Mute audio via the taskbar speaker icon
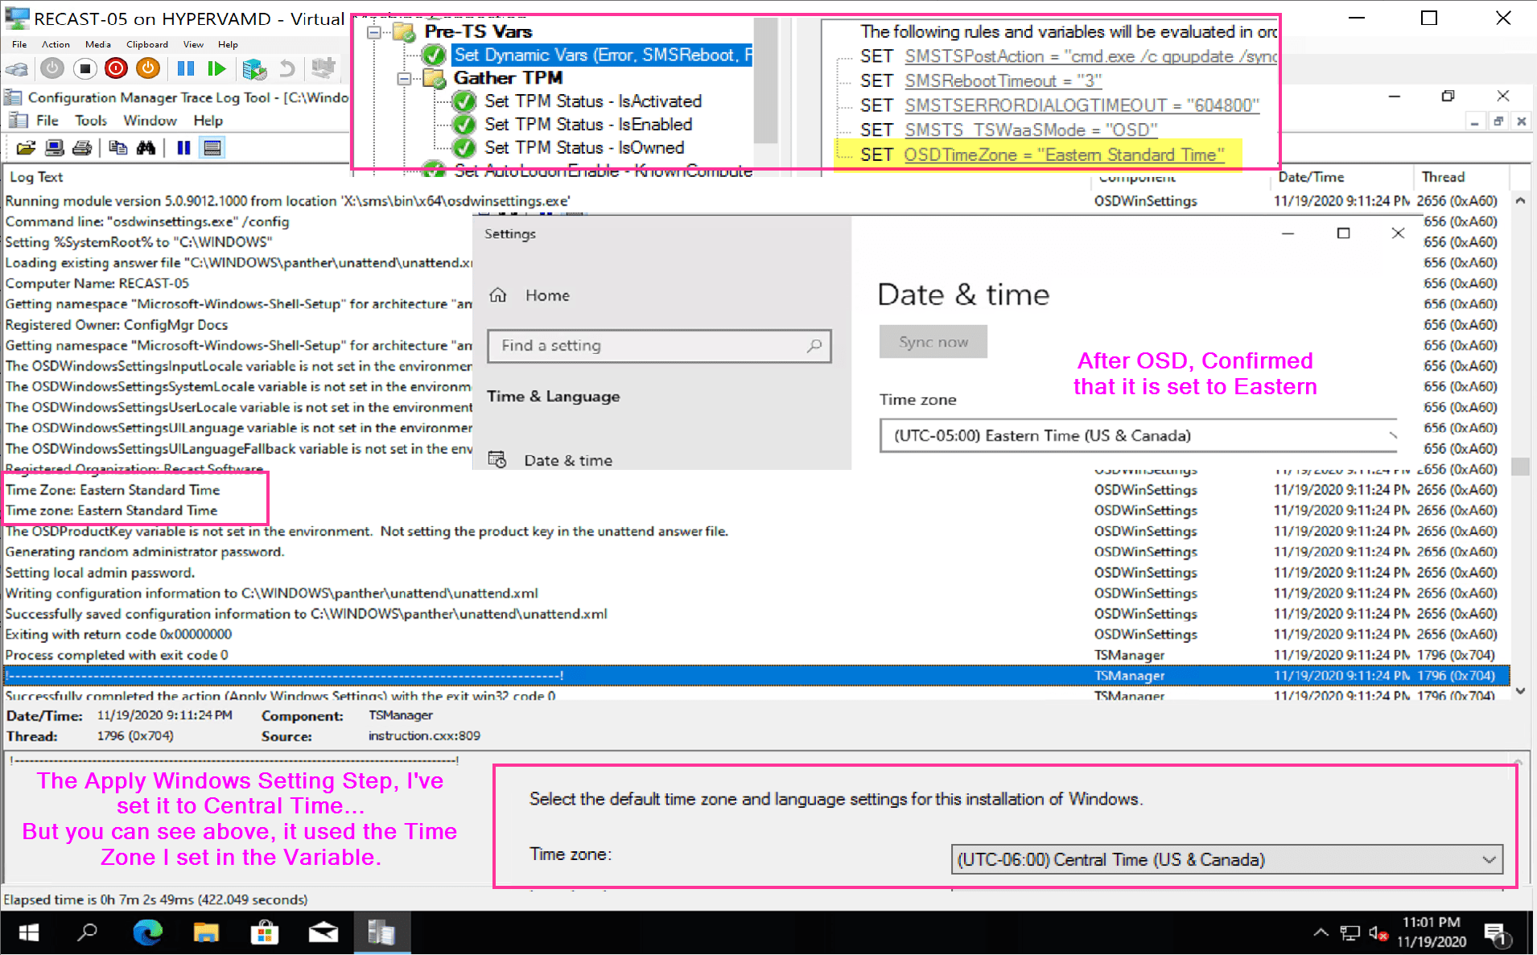 [1376, 932]
